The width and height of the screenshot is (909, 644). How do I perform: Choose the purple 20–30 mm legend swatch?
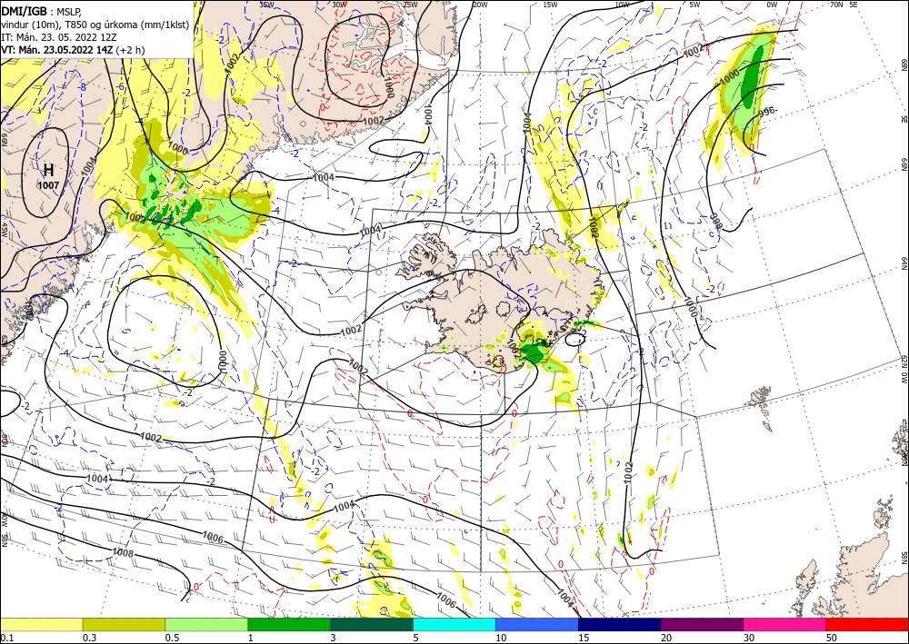coord(702,624)
